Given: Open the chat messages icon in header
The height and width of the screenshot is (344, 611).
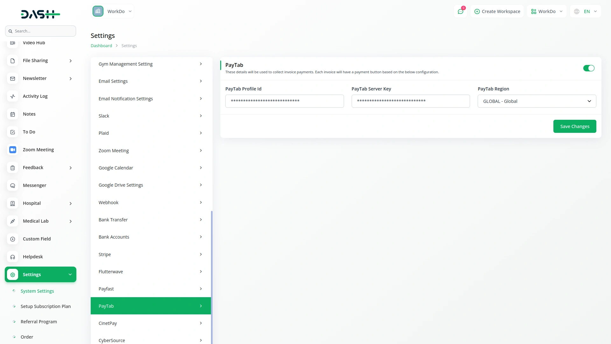Looking at the screenshot, I should click(x=460, y=11).
